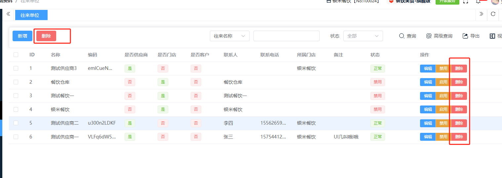502x178 pixels.
Task: Open 高级查询 advanced search
Action: click(x=429, y=36)
